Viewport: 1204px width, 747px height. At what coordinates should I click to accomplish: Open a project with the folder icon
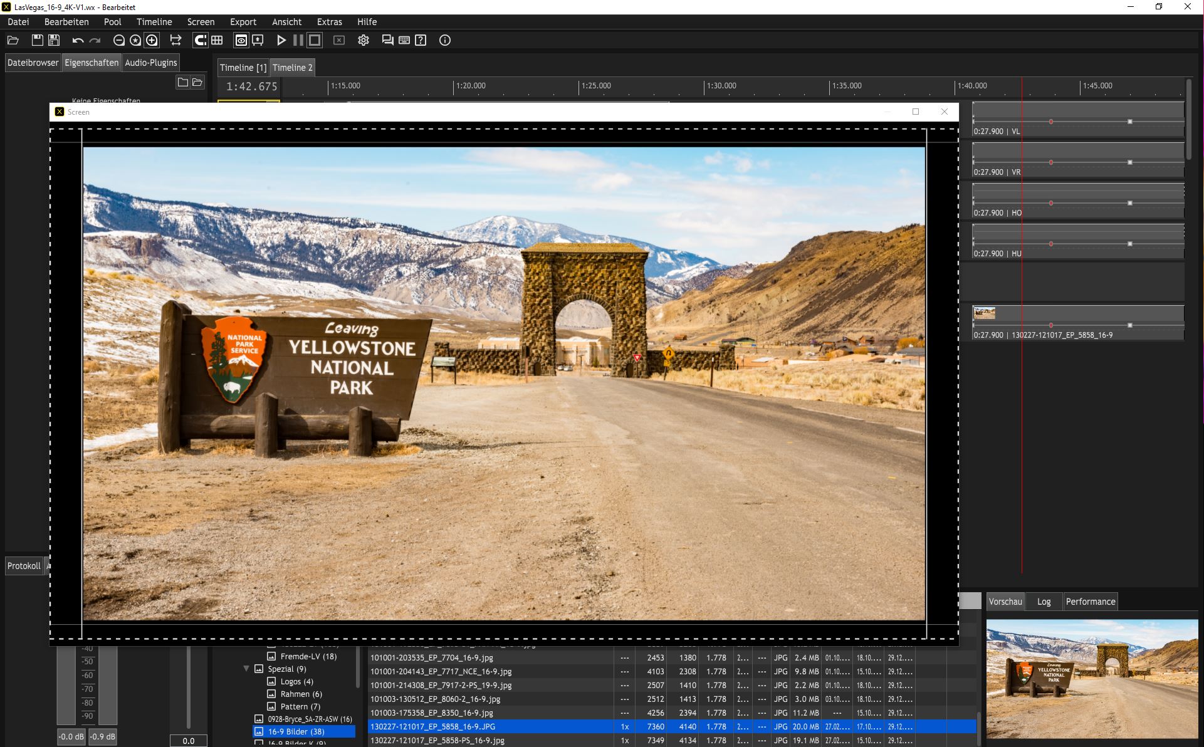(13, 40)
